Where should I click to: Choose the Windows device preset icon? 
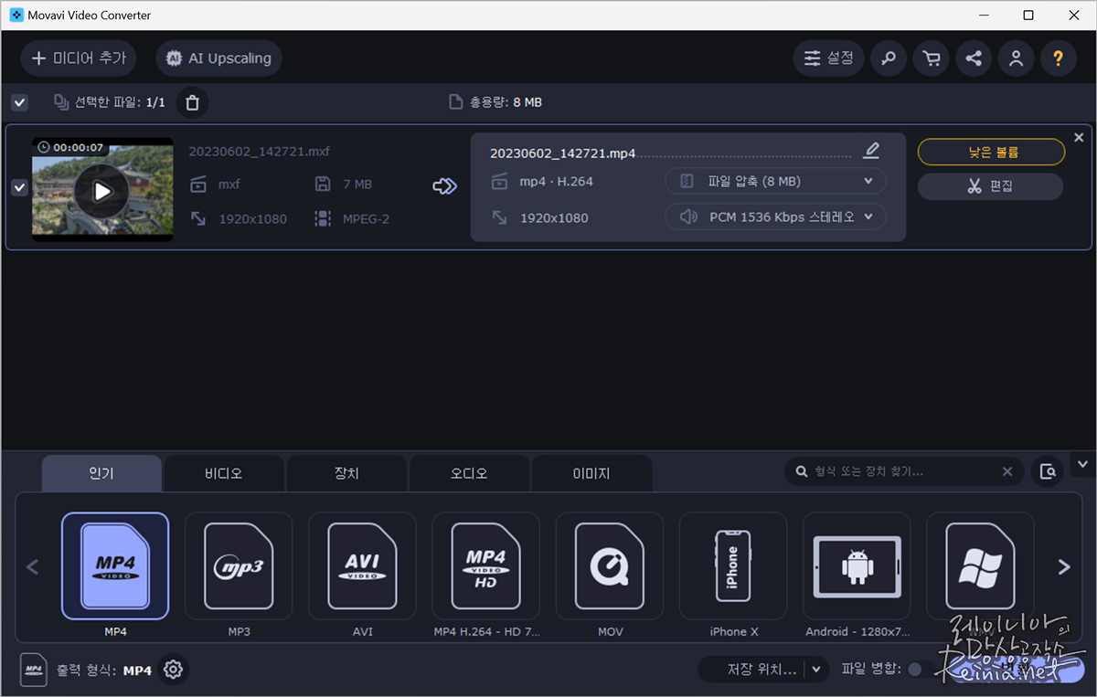coord(980,566)
